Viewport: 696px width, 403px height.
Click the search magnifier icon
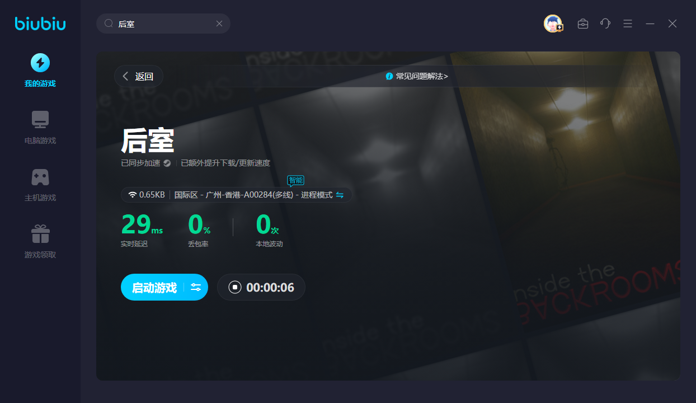pyautogui.click(x=109, y=24)
